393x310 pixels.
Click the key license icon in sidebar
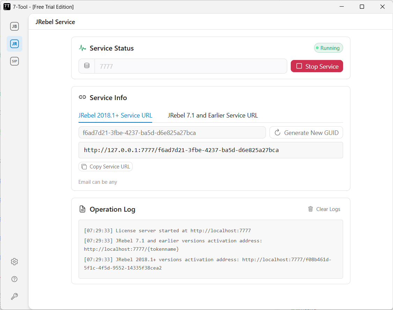pyautogui.click(x=14, y=296)
